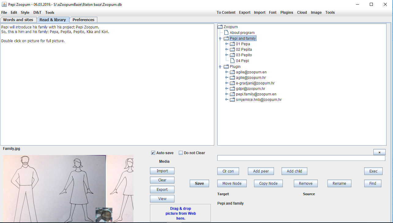This screenshot has width=393, height=223.
Task: Collapse the Pepi and family node
Action: coord(220,39)
